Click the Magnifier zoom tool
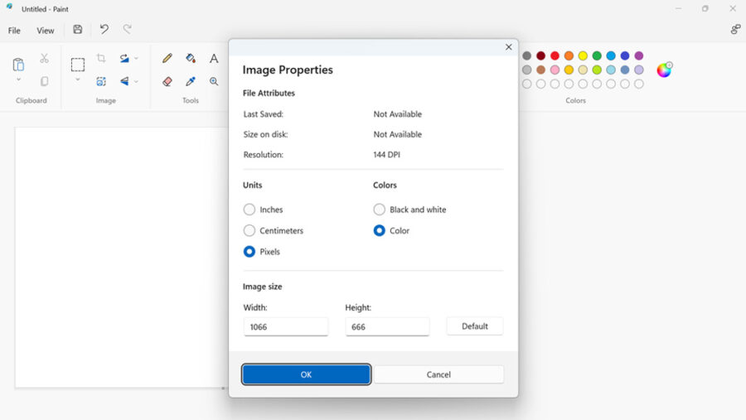This screenshot has height=420, width=746. click(x=214, y=81)
